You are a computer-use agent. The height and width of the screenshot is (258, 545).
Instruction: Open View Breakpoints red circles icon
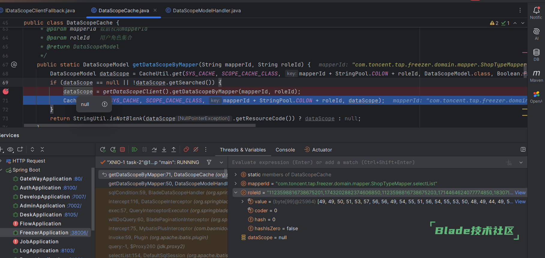(186, 149)
